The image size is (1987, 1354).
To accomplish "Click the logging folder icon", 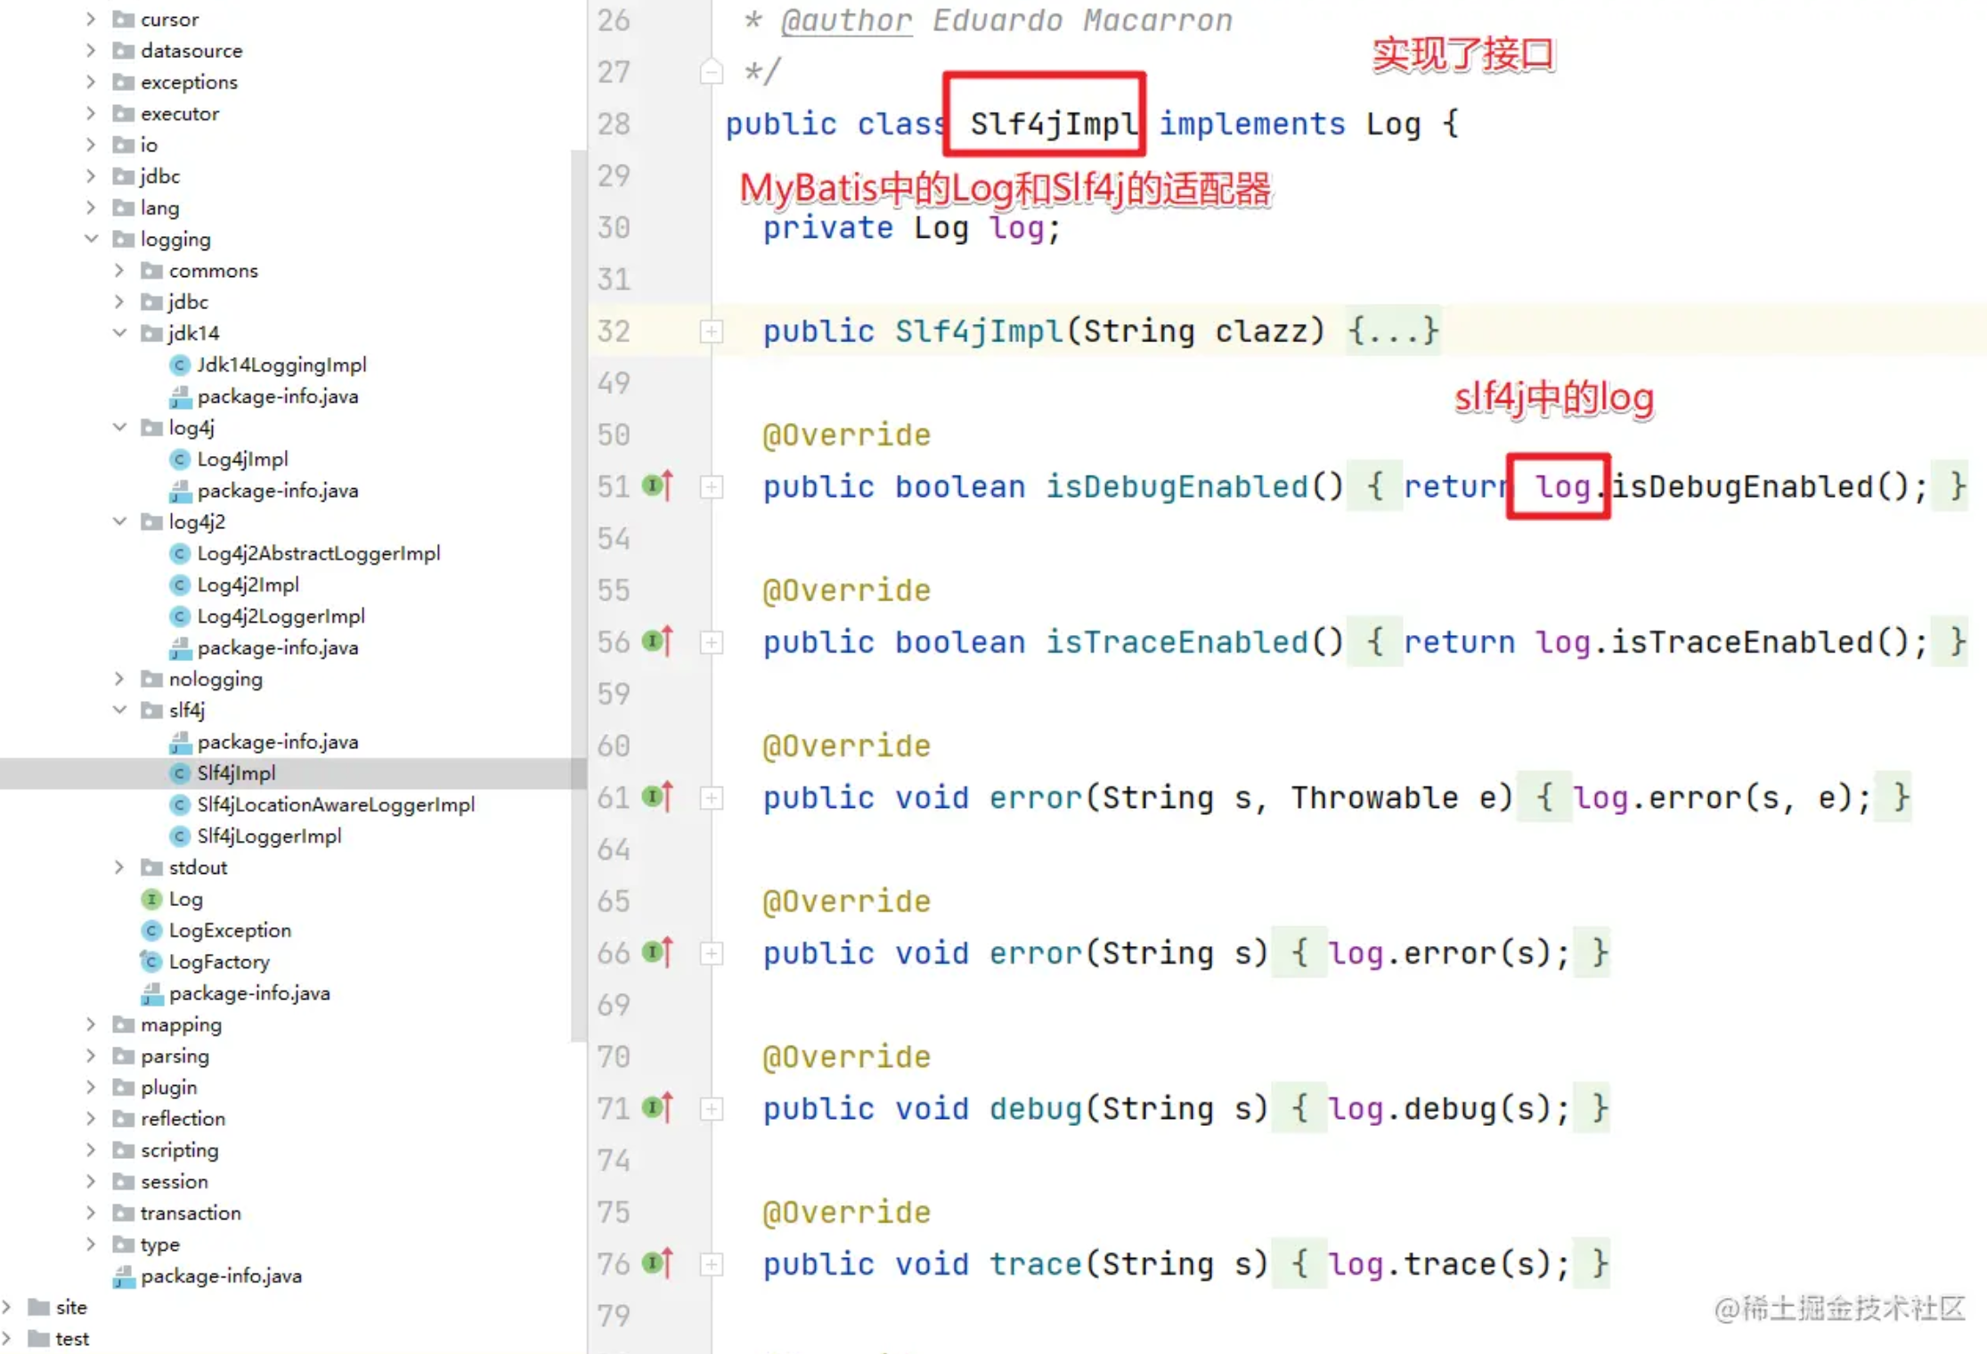I will tap(124, 239).
